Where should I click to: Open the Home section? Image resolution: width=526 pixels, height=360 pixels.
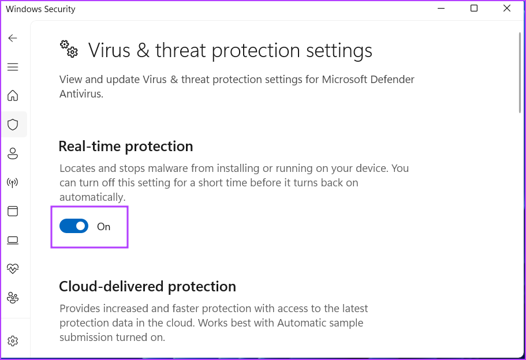tap(13, 95)
